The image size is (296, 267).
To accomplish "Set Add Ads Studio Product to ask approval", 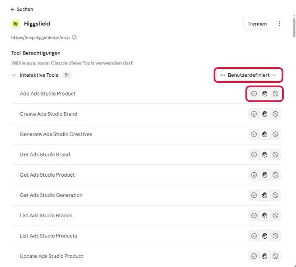I will 265,93.
